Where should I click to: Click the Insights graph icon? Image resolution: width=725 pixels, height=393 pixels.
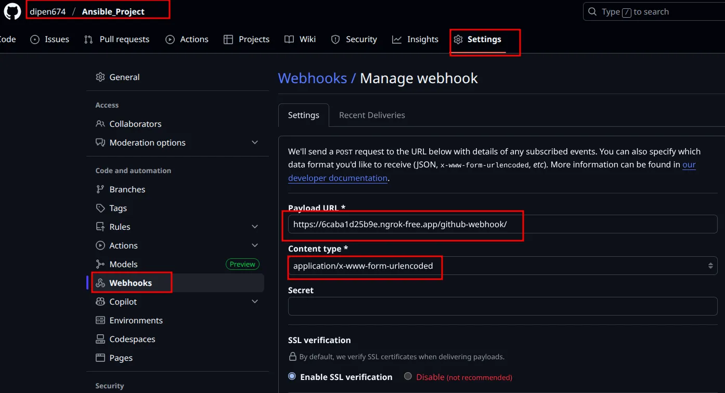[x=397, y=40]
